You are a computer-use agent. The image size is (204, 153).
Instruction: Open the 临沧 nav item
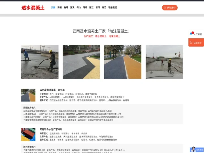[x=104, y=7]
